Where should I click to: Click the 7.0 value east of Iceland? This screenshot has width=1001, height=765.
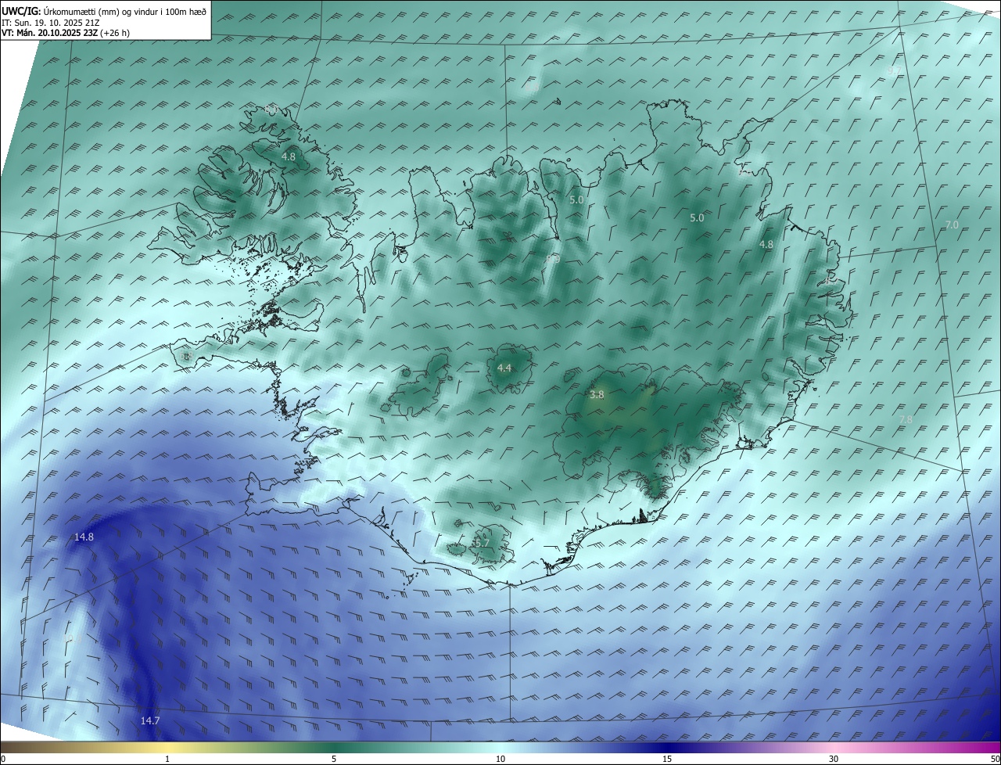coord(952,224)
